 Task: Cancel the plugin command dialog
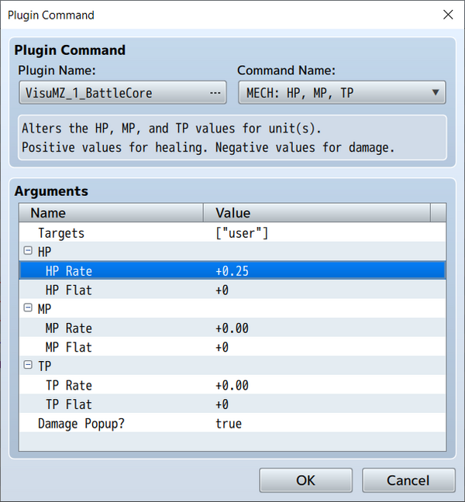[408, 480]
